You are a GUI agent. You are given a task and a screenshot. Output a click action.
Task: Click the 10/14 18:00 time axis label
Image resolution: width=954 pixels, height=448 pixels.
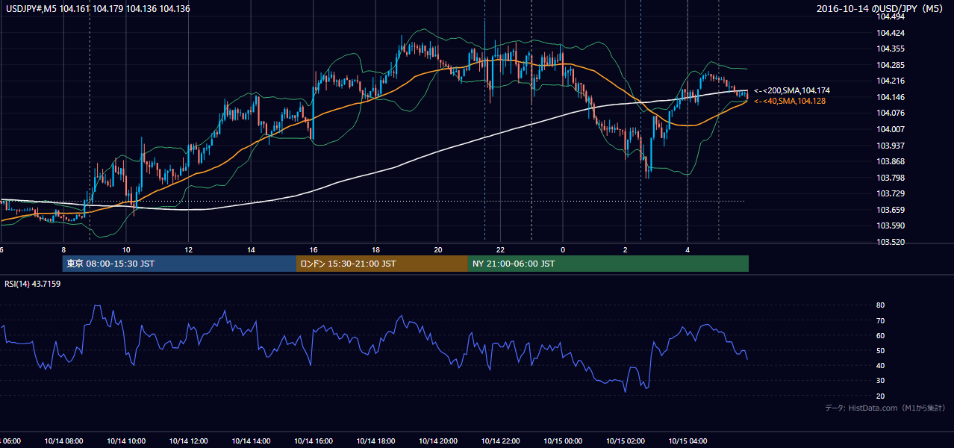[x=375, y=441]
